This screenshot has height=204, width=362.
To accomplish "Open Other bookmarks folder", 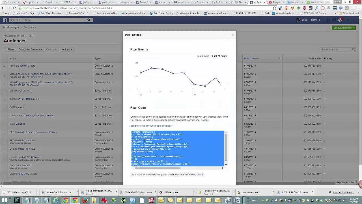I will pos(350,13).
